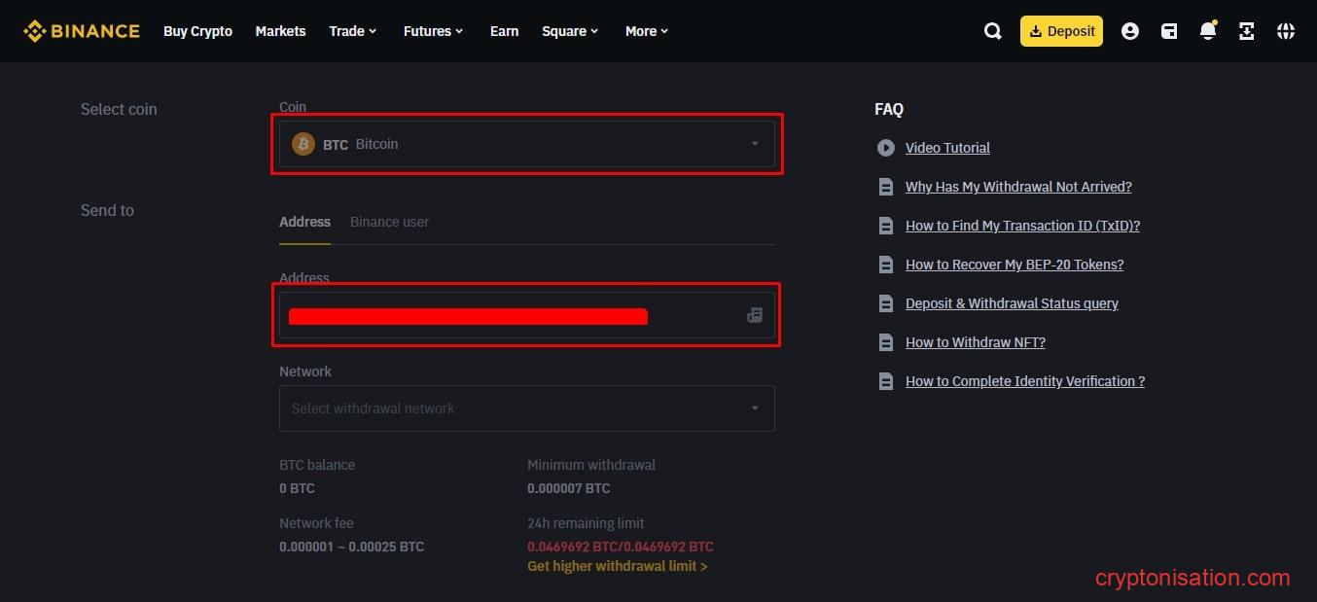1317x602 pixels.
Task: Expand the Trade menu
Action: pyautogui.click(x=352, y=31)
